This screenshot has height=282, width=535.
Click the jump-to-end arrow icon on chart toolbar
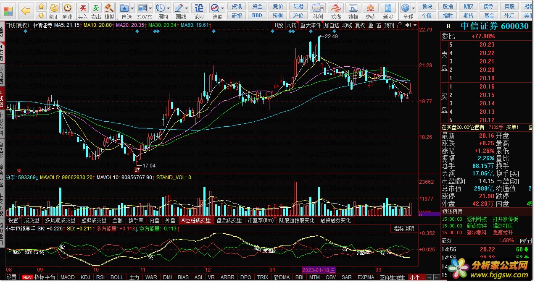click(x=407, y=25)
